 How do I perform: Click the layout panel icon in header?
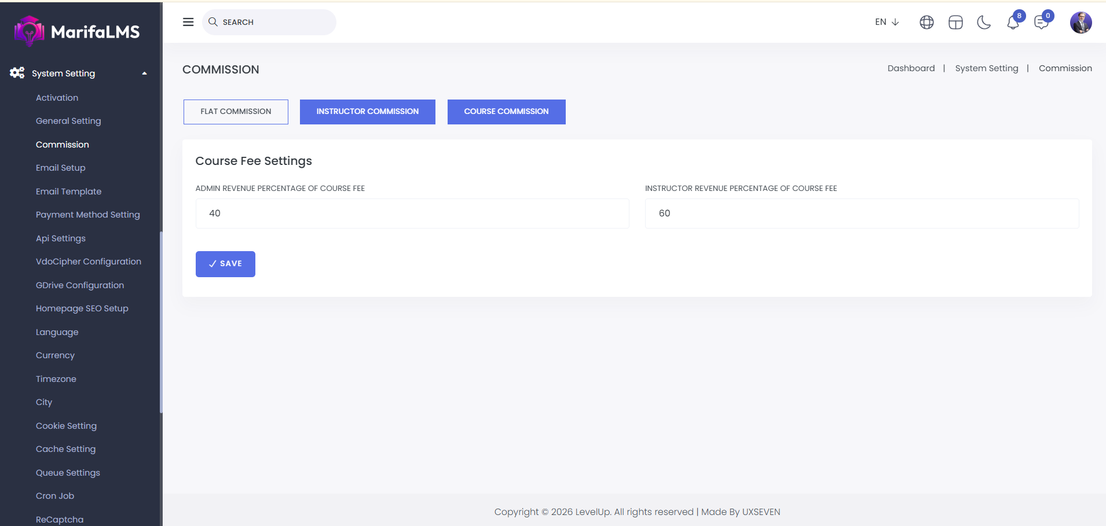[955, 23]
